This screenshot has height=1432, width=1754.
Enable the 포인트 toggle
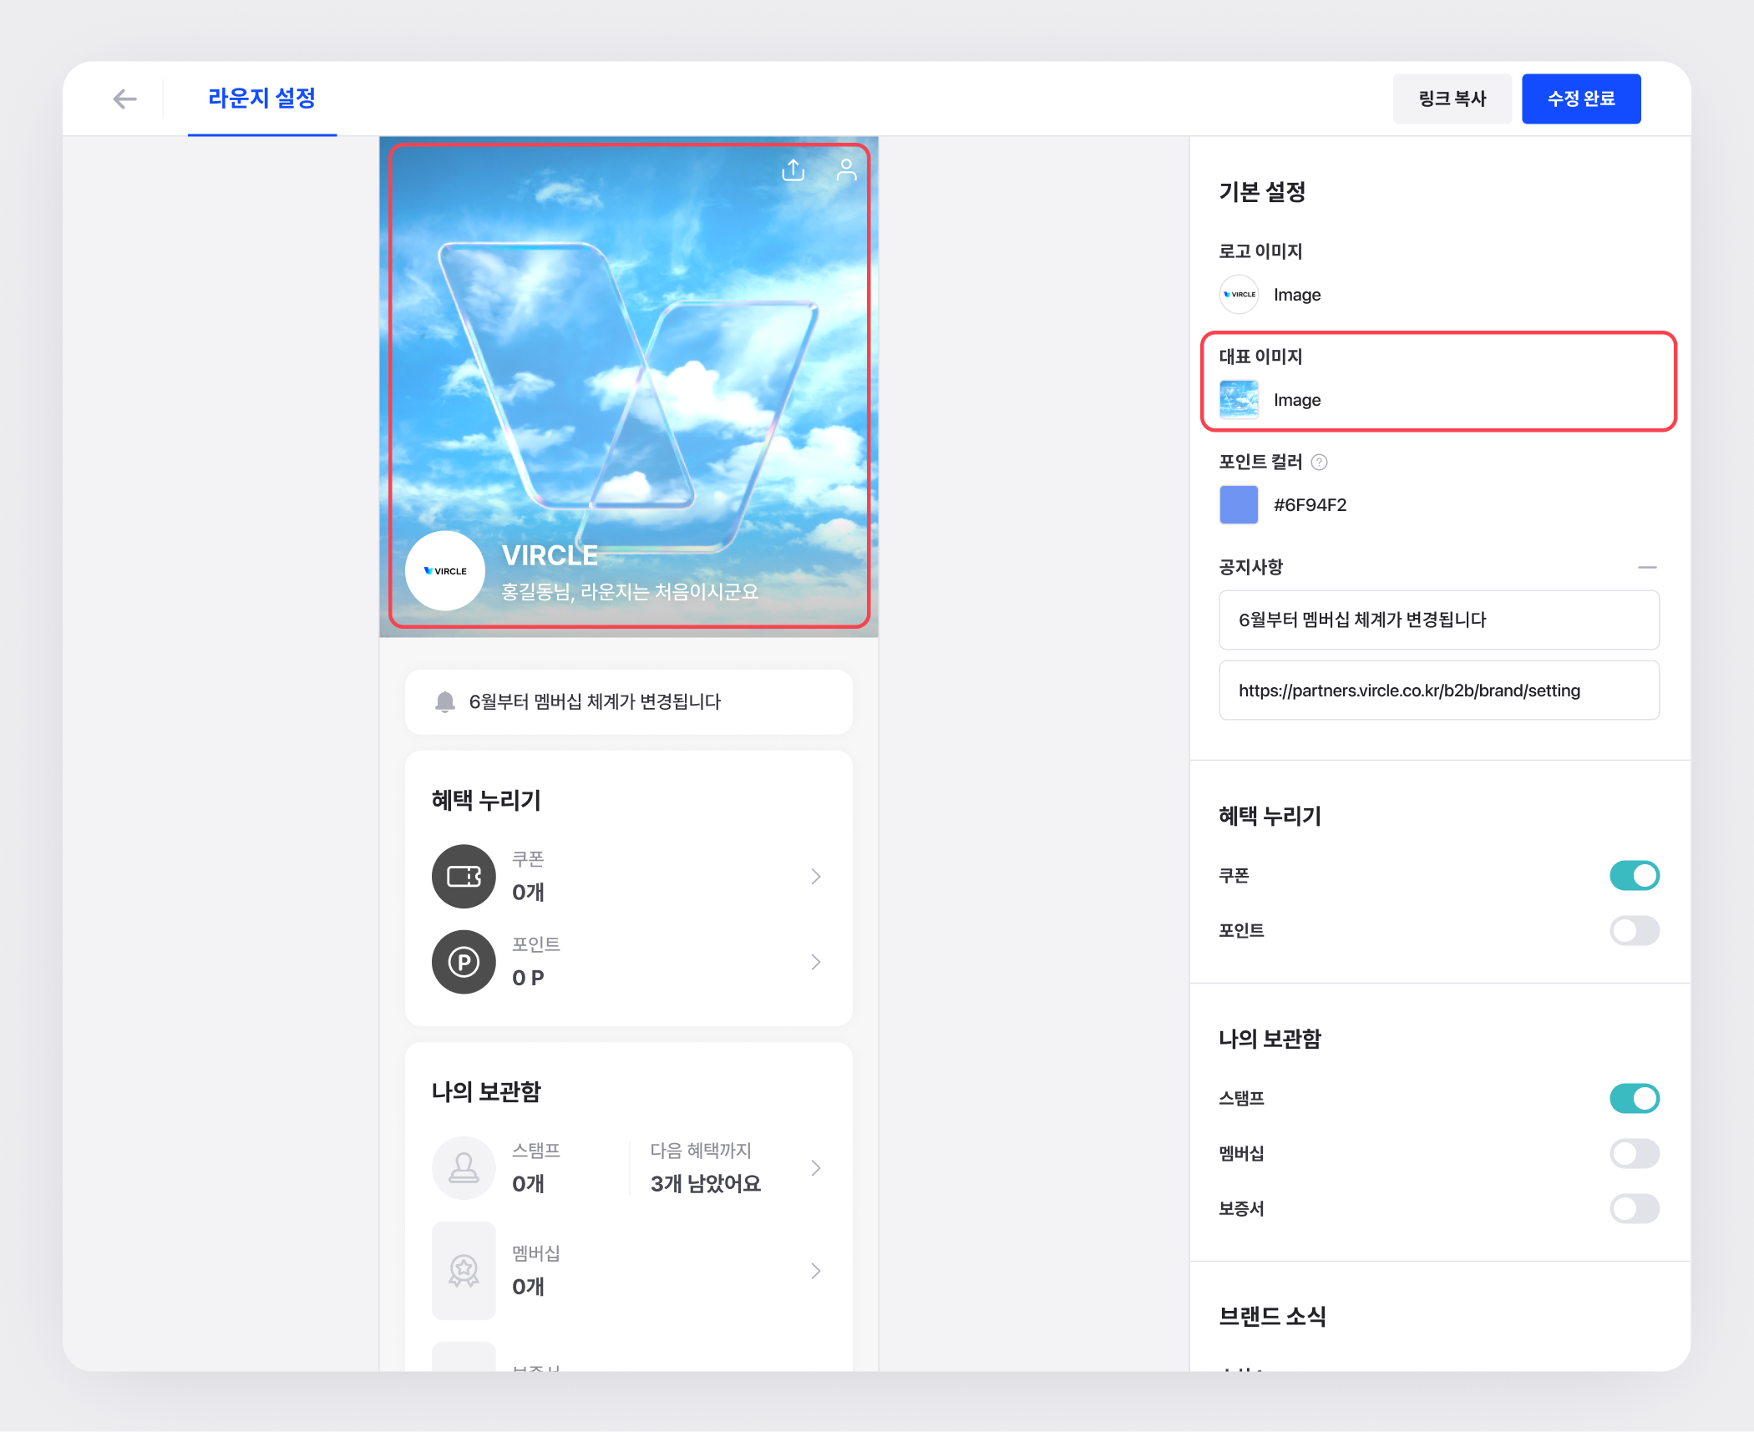click(1634, 930)
